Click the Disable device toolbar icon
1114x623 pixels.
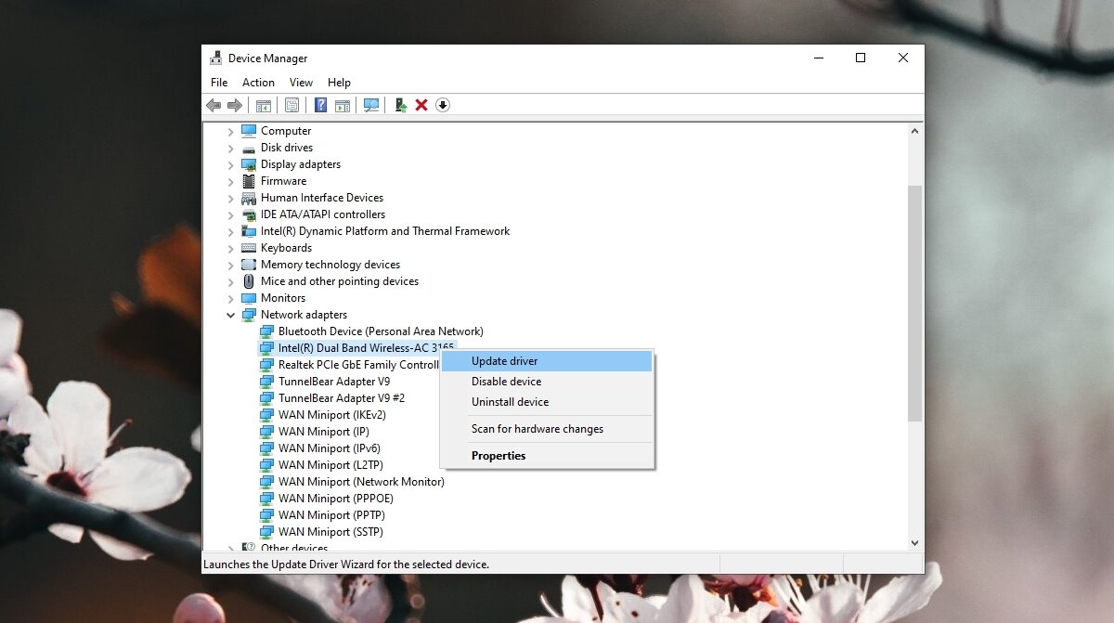click(443, 104)
